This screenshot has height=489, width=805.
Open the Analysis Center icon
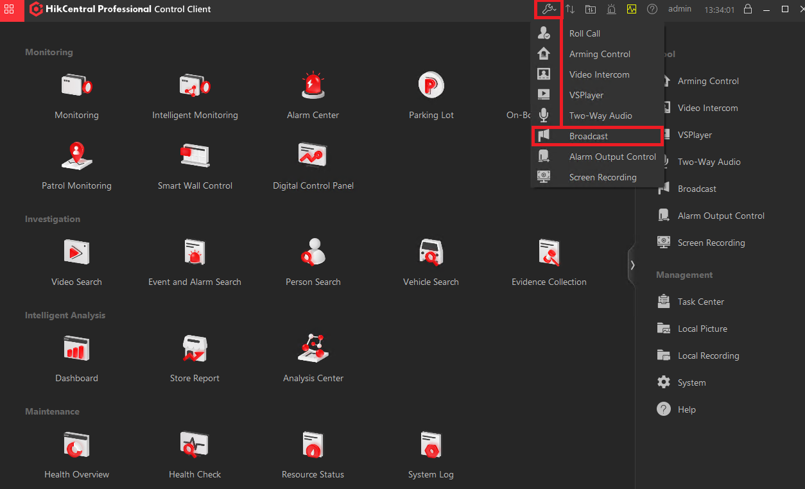313,348
